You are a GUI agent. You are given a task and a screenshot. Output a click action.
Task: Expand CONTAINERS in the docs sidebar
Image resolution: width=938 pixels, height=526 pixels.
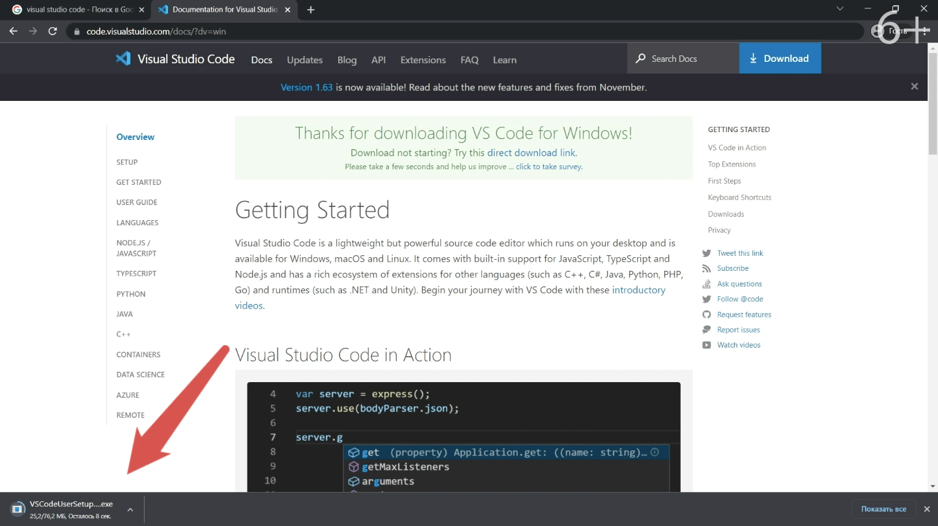[138, 355]
